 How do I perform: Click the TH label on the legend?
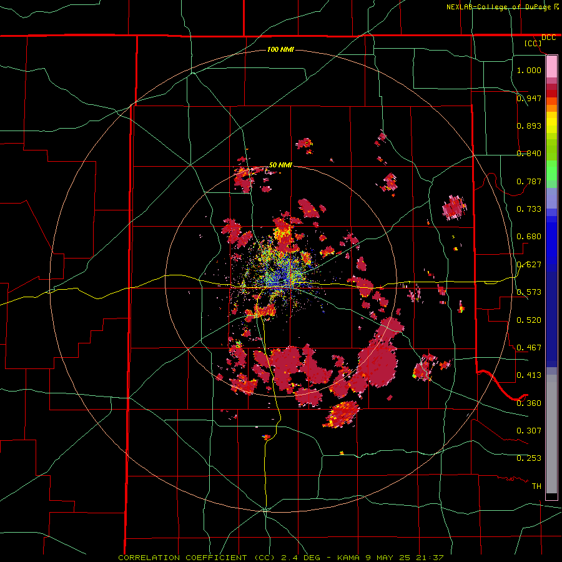[x=536, y=486]
